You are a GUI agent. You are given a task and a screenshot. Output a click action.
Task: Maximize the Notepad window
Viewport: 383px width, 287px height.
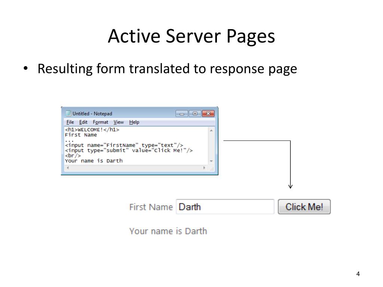coord(195,114)
